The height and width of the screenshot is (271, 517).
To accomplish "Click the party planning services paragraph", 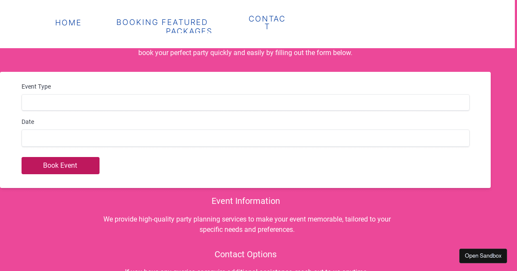I will [x=247, y=224].
